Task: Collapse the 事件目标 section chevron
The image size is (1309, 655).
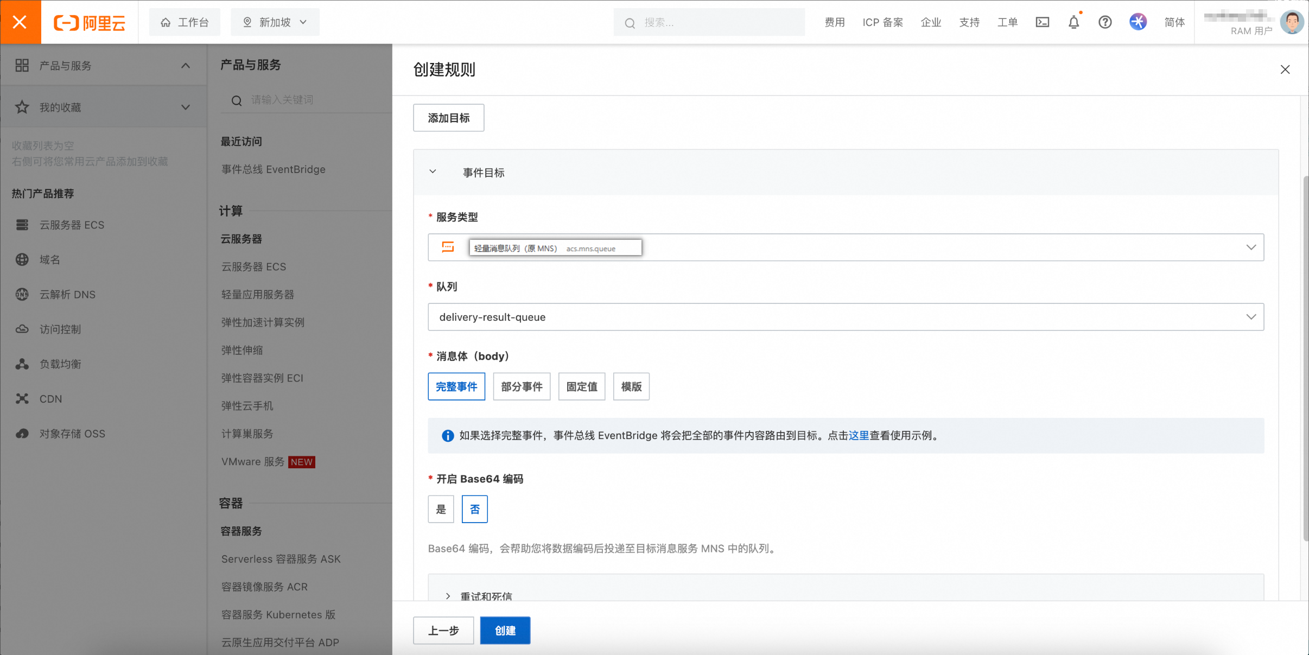Action: pyautogui.click(x=433, y=172)
